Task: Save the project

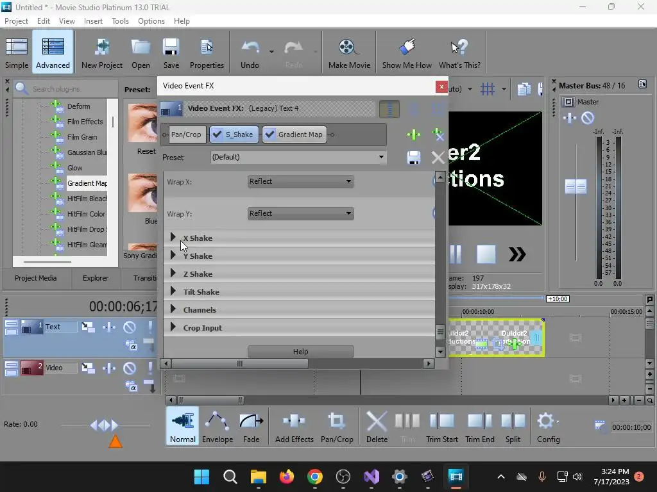Action: (171, 53)
